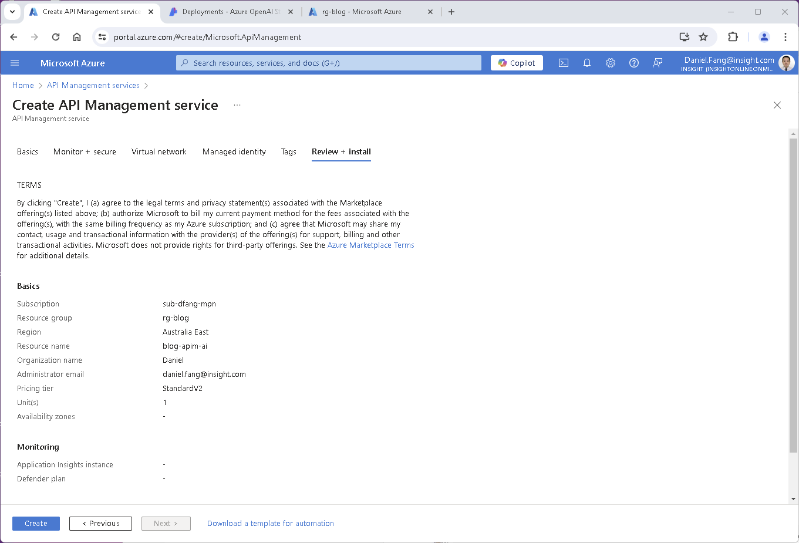Open the Support + troubleshooting help icon

point(634,63)
